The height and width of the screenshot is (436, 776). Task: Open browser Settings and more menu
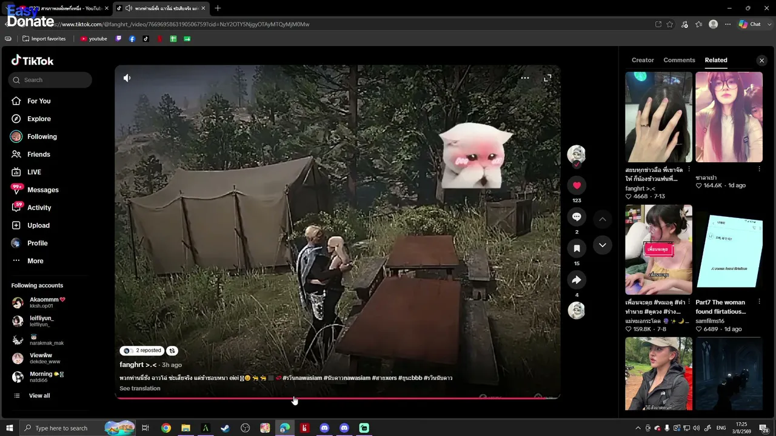click(x=727, y=24)
